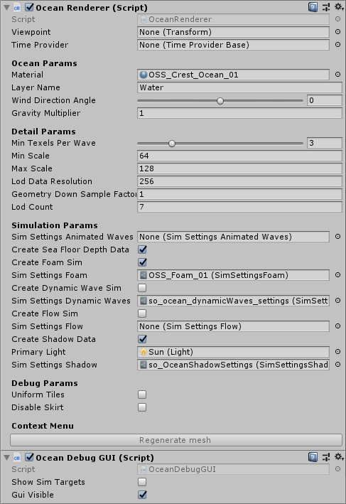Click asset icon of so_ocean_dynamicWaves_settings

point(144,301)
